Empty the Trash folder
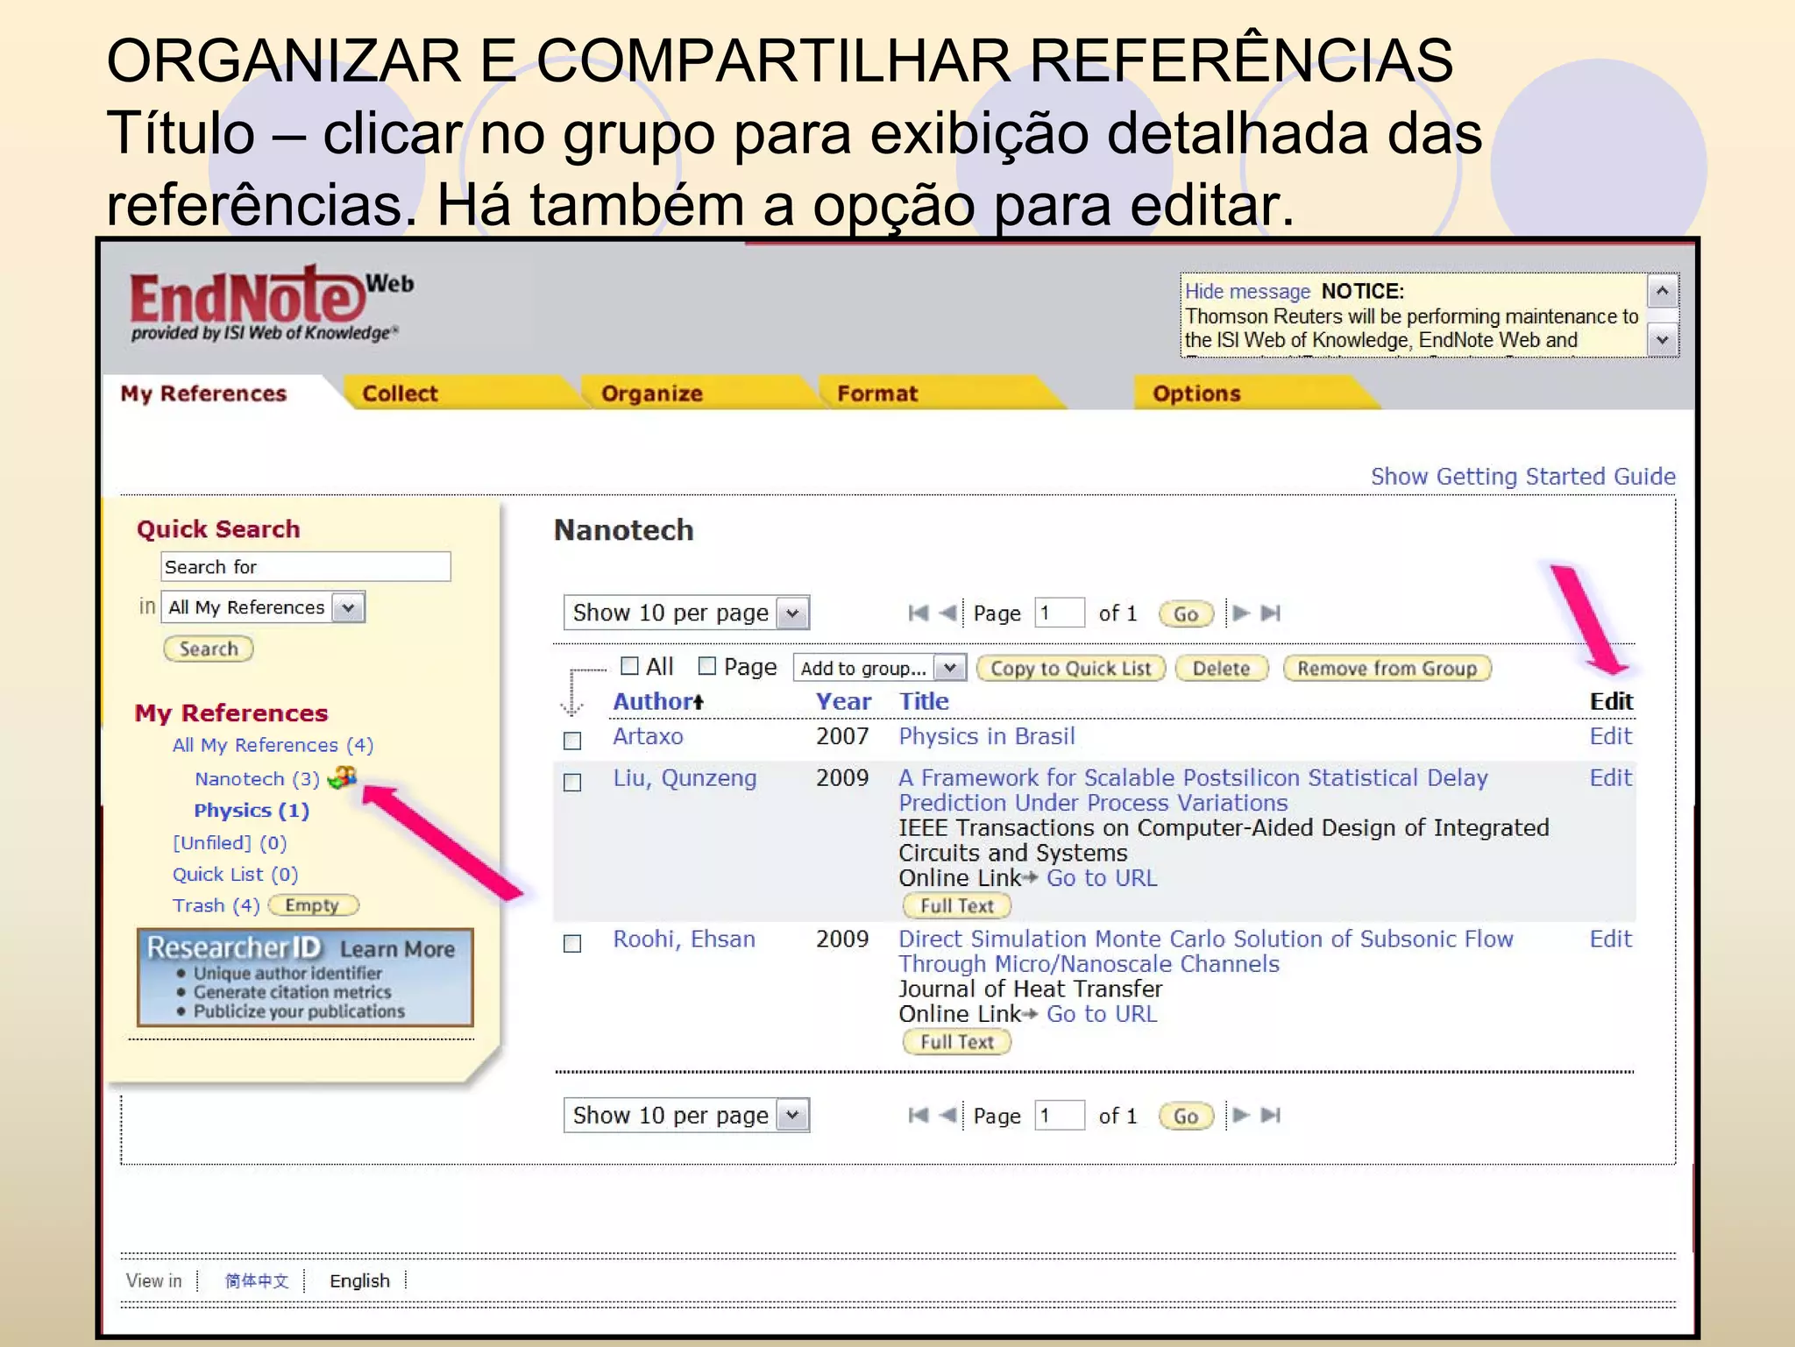 coord(313,905)
